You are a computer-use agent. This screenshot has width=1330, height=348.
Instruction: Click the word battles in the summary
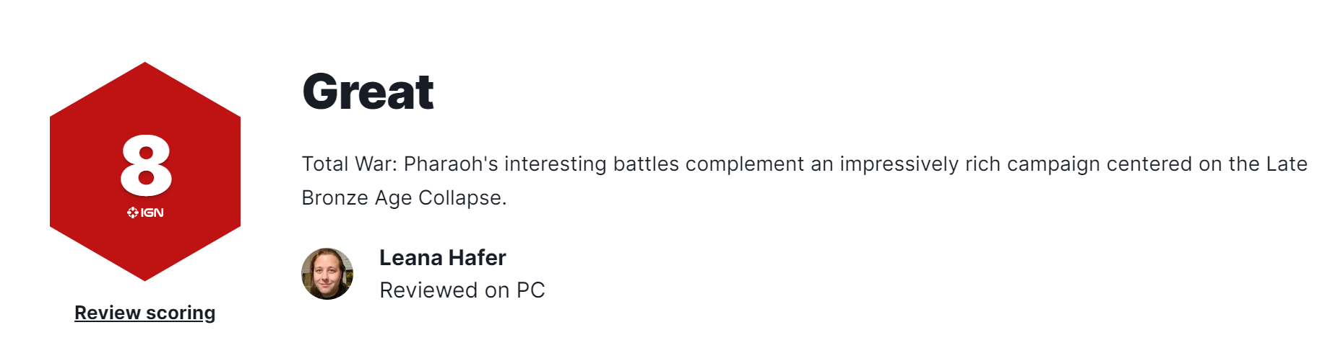pyautogui.click(x=646, y=164)
